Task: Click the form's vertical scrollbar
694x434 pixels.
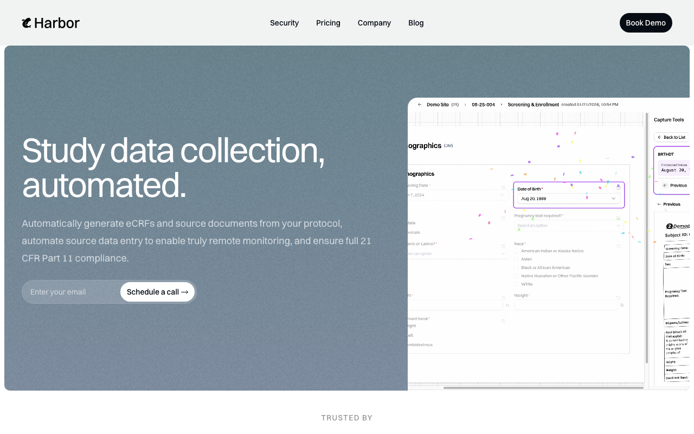Action: (x=646, y=238)
